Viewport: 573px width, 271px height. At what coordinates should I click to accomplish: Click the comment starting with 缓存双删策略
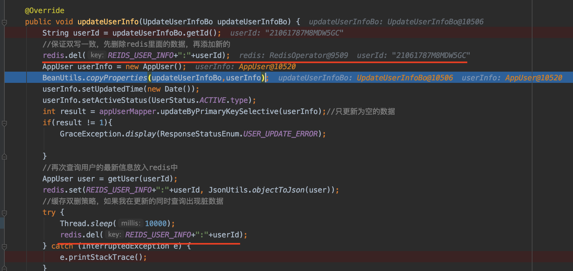click(133, 201)
